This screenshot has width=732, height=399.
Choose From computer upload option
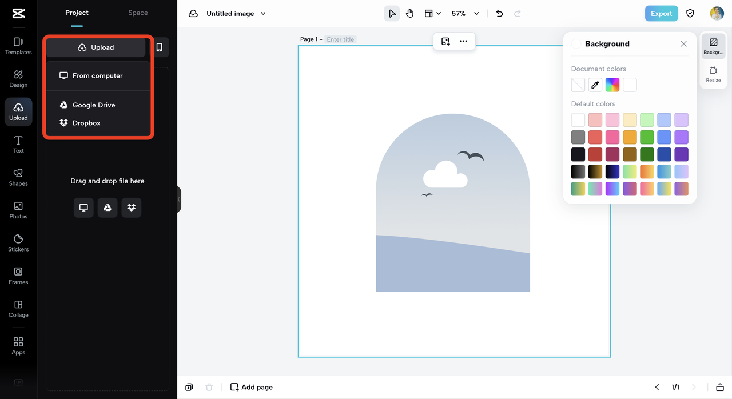[98, 75]
